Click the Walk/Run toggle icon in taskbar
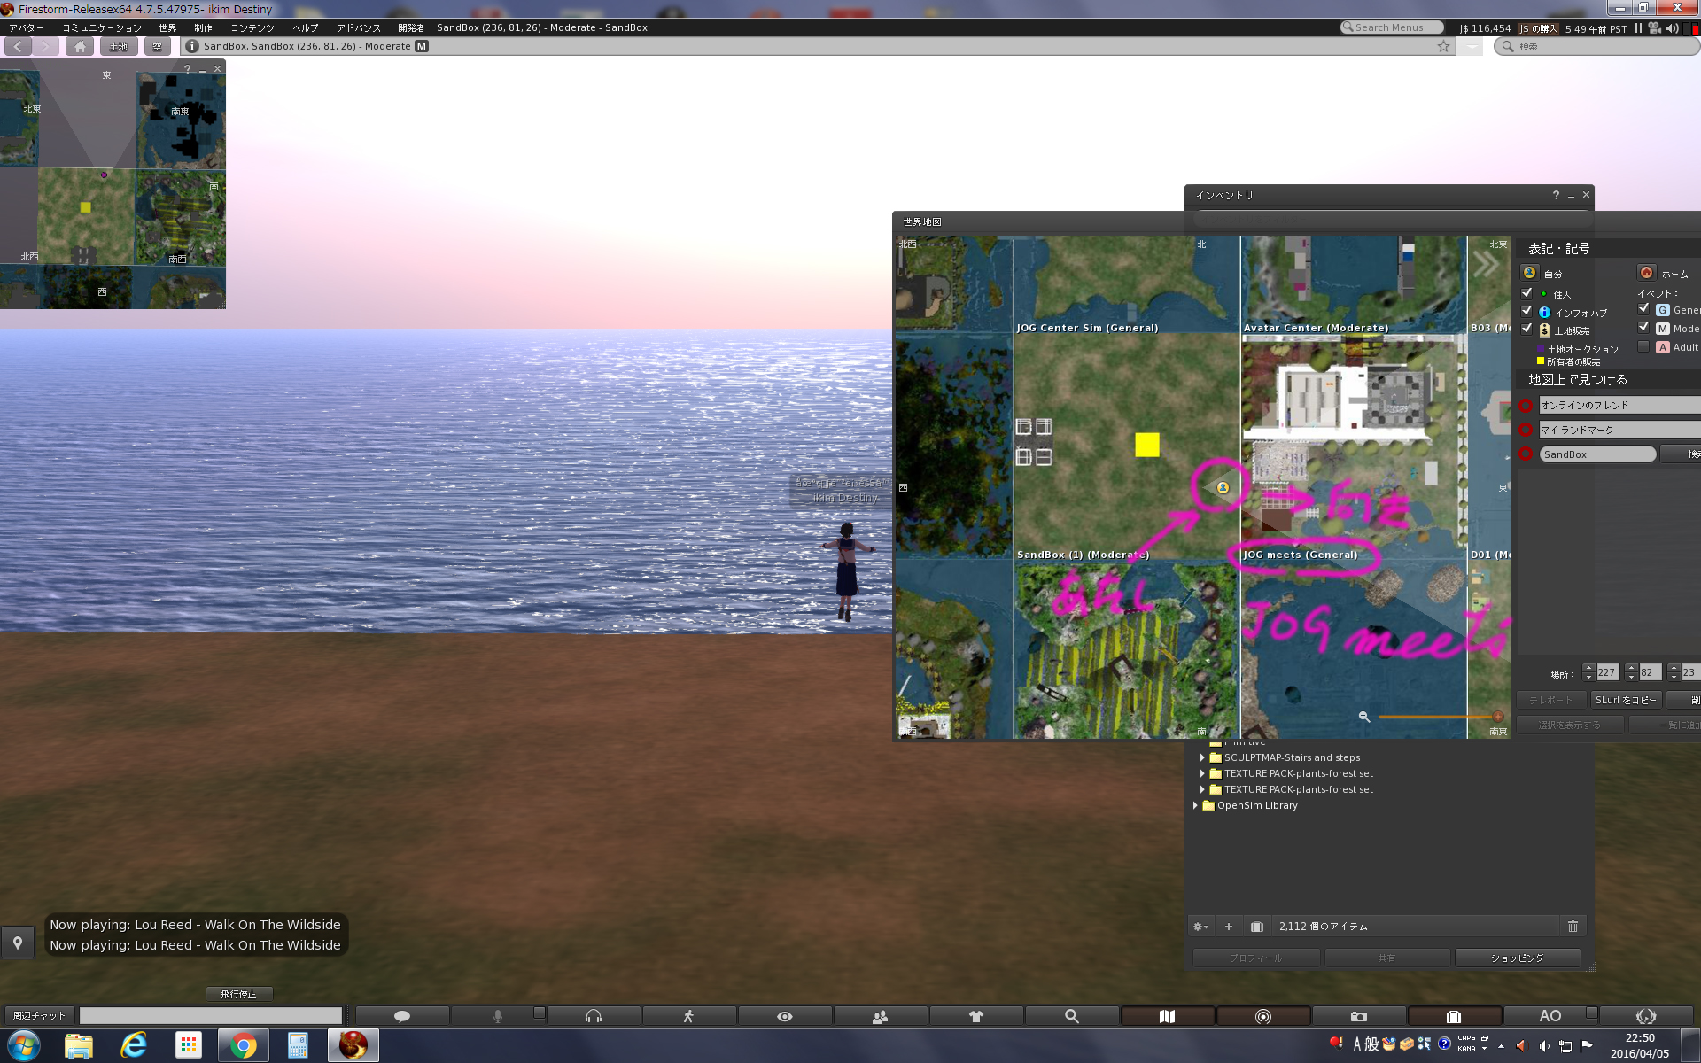This screenshot has height=1063, width=1701. (x=688, y=1014)
